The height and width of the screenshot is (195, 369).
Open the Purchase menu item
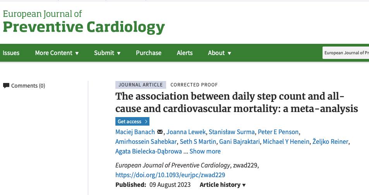coord(149,53)
